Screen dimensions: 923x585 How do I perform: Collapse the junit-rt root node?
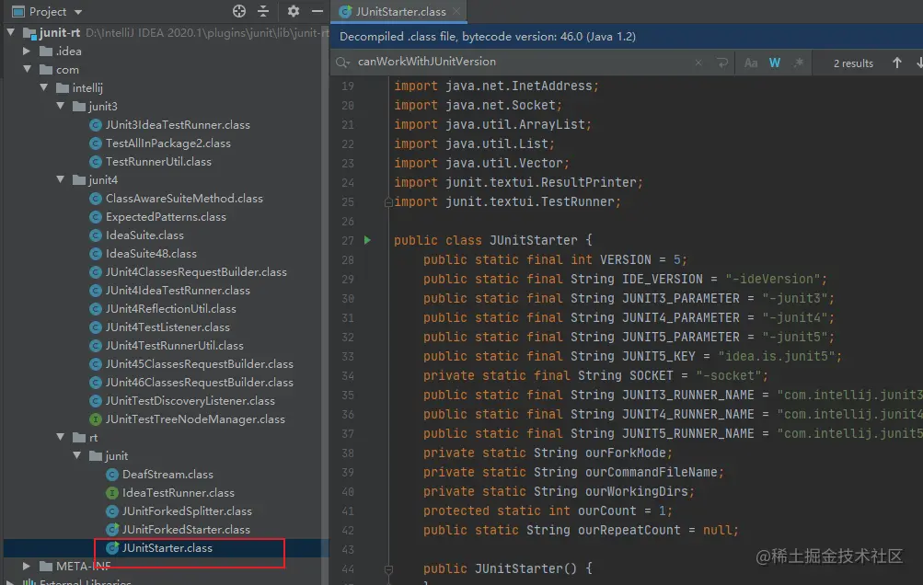point(11,32)
